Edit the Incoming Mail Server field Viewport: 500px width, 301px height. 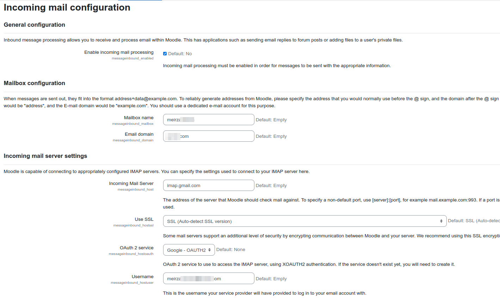209,185
